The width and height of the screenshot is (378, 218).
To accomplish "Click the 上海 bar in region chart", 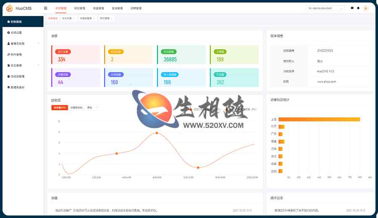I will [x=319, y=119].
